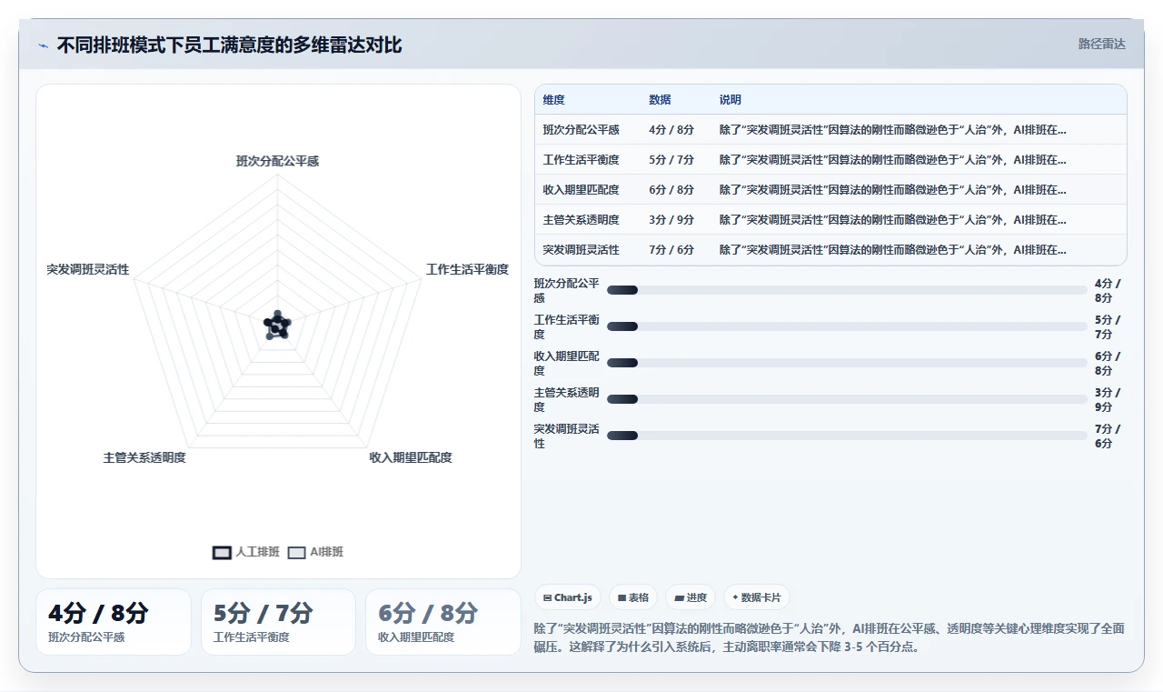This screenshot has width=1163, height=692.
Task: Select the Chart.js chip
Action: click(x=567, y=597)
